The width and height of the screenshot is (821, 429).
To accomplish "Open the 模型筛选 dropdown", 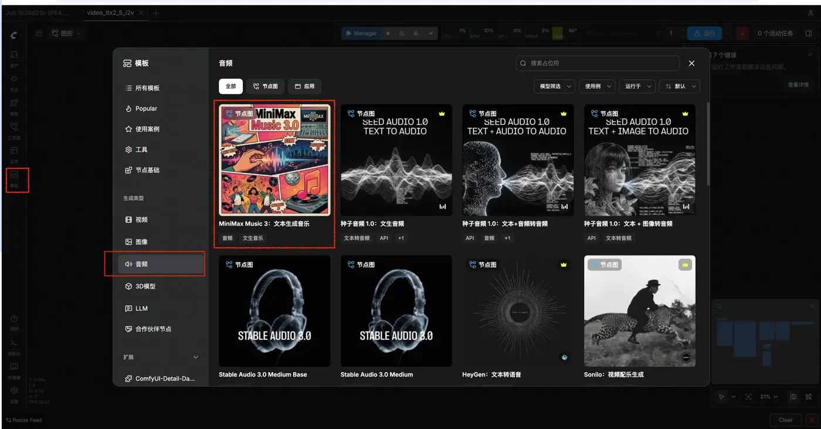I will [554, 86].
